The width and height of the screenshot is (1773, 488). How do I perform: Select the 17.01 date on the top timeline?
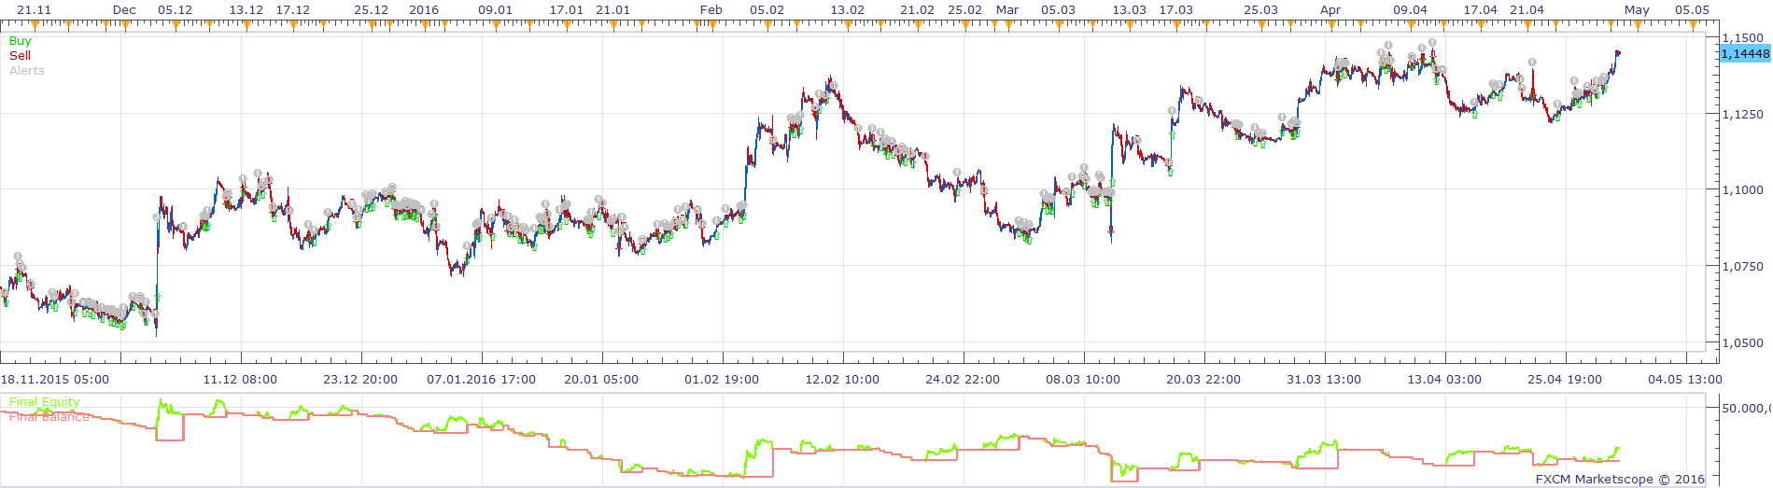coord(567,10)
